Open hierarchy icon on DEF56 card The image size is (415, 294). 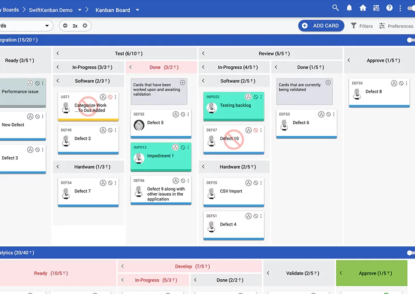point(176,181)
